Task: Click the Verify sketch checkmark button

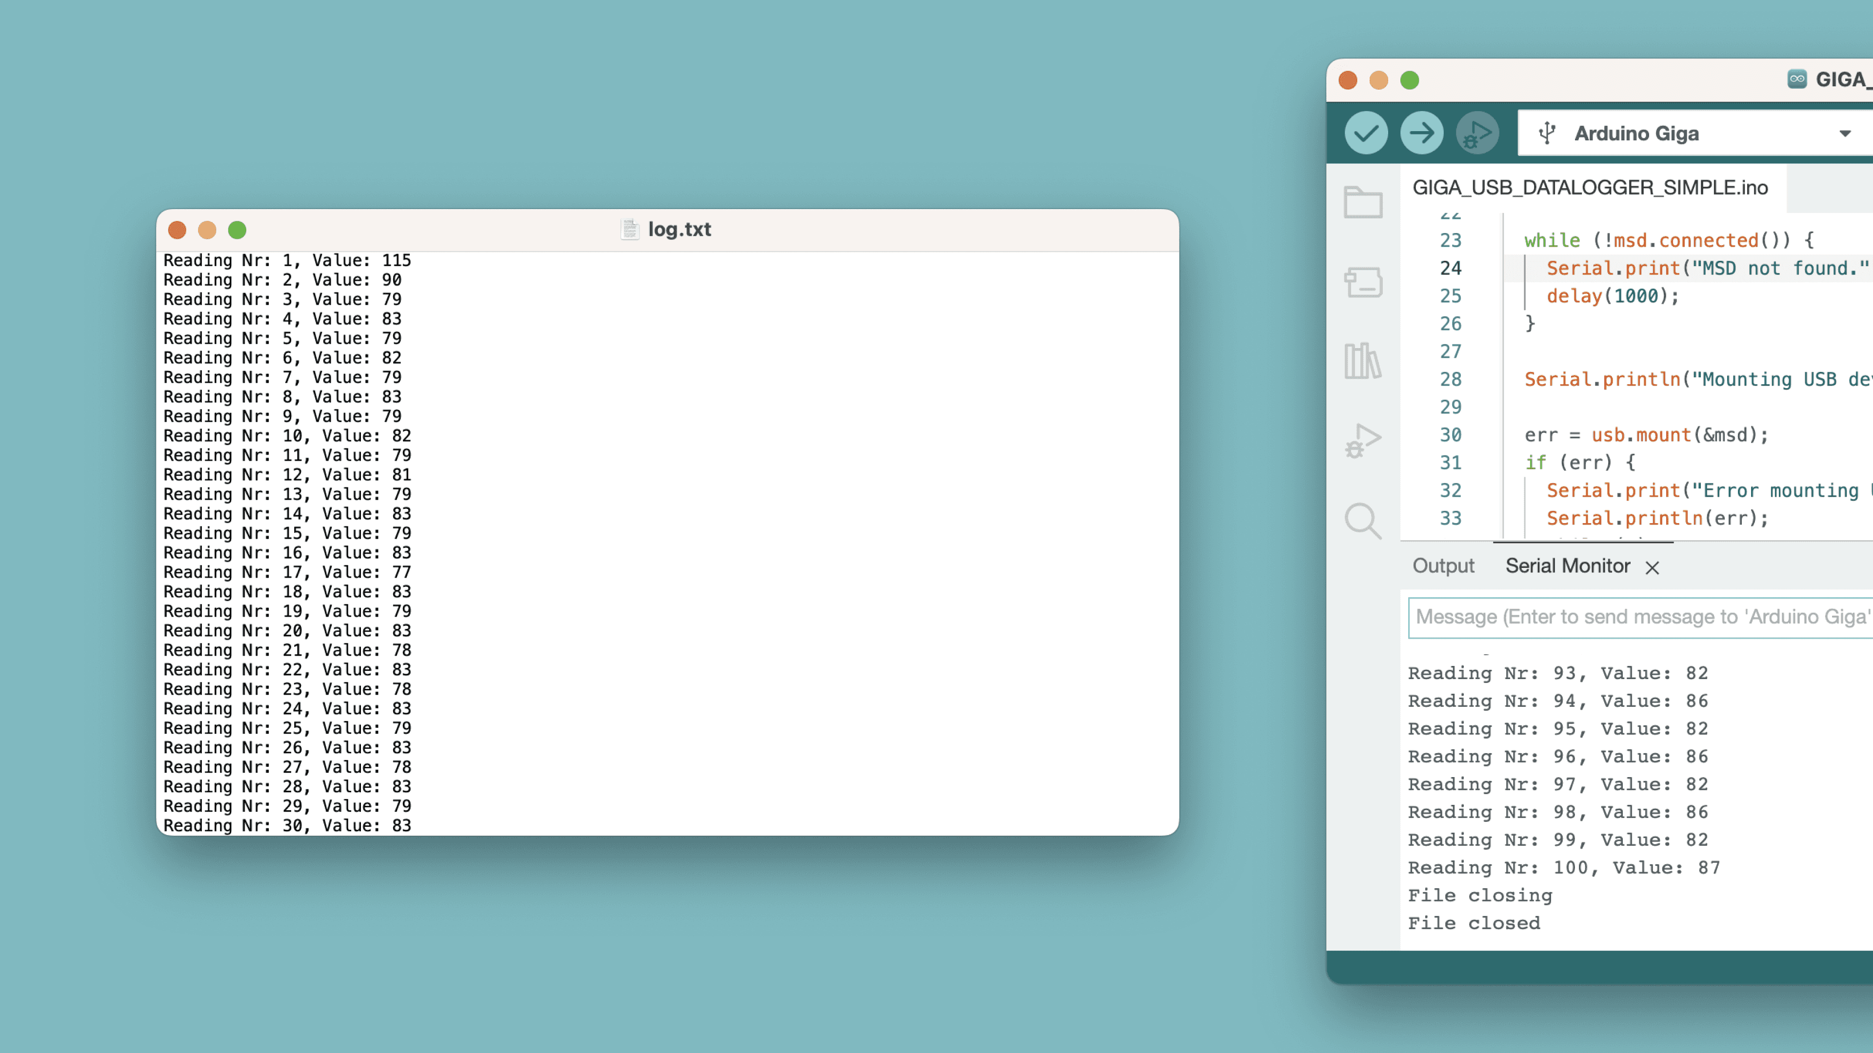Action: [x=1366, y=133]
